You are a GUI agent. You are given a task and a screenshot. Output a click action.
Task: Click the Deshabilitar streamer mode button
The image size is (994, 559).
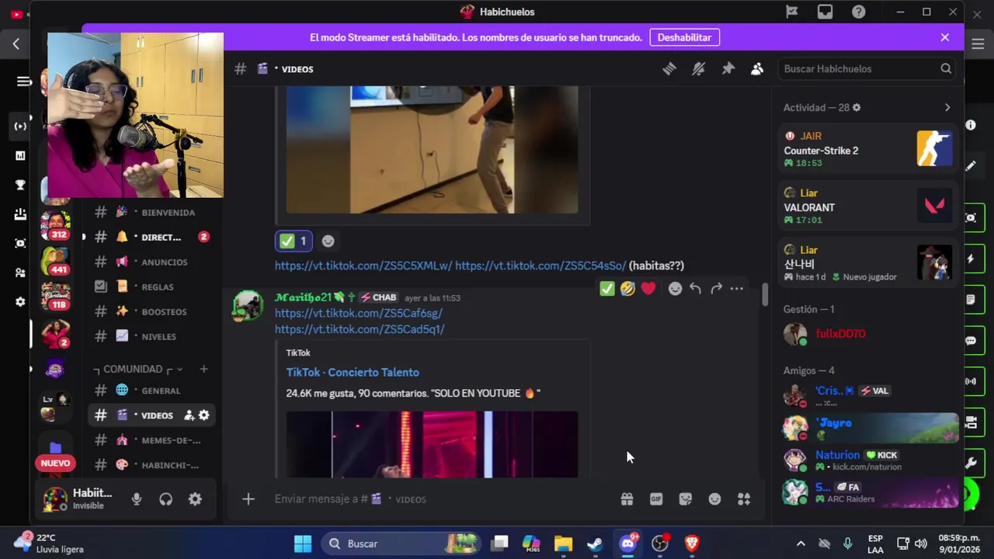[684, 37]
